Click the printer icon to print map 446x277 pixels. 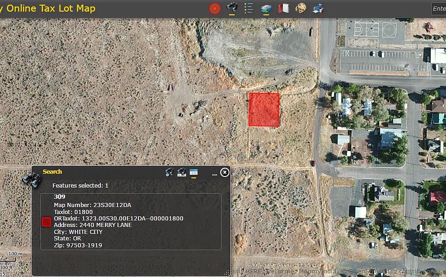(318, 9)
